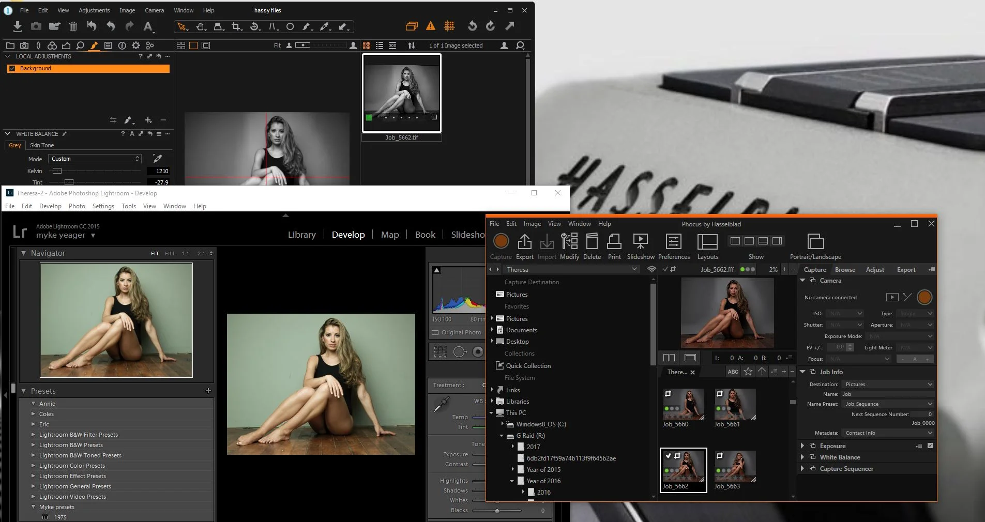
Task: Open the White Balance Mode Custom dropdown
Action: point(95,159)
